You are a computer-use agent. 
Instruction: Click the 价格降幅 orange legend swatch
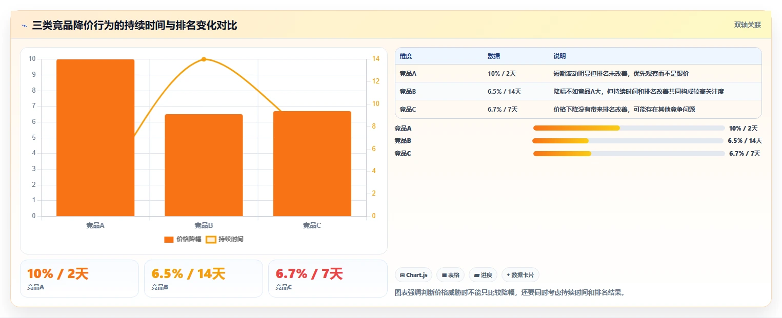169,239
